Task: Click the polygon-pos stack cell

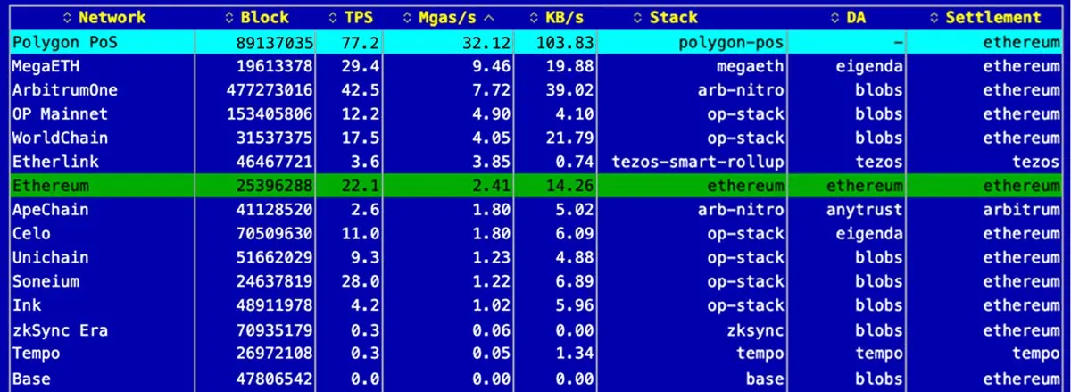Action: click(x=731, y=41)
